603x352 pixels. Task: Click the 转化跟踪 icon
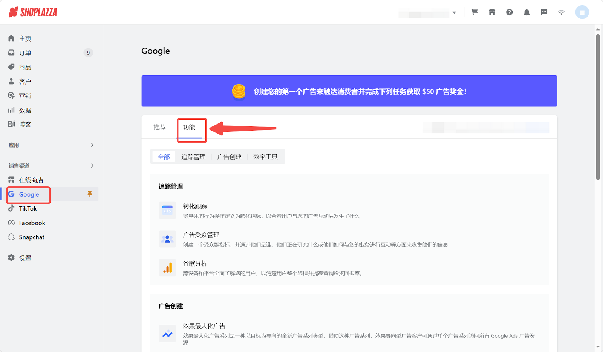167,211
